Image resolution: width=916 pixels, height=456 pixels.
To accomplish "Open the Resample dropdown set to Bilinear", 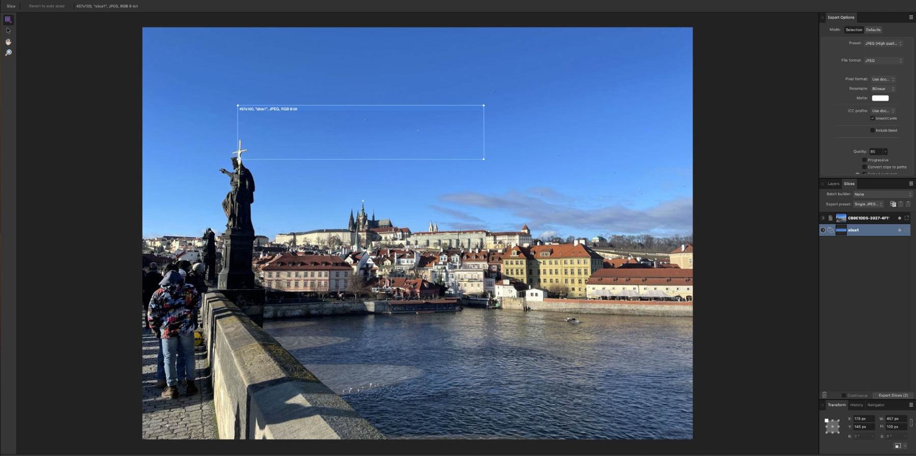I will (883, 89).
